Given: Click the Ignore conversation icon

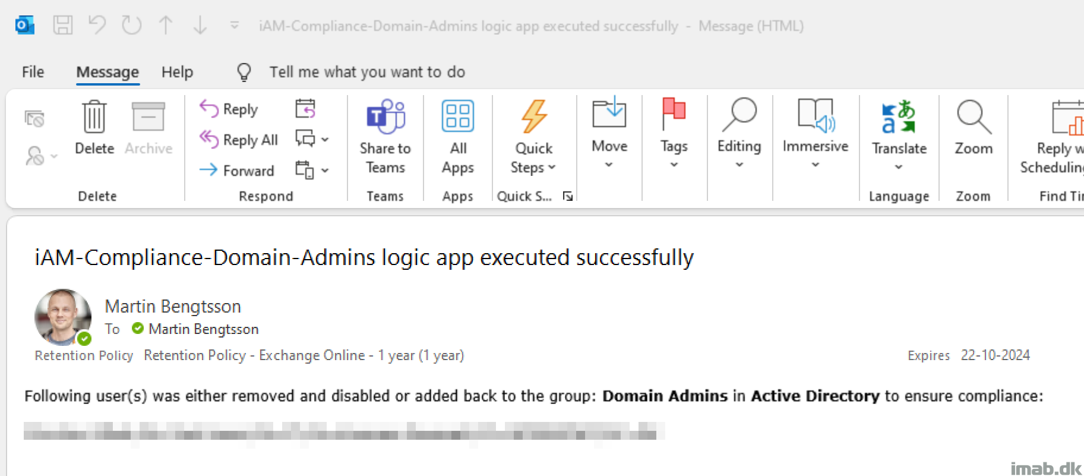Looking at the screenshot, I should (34, 119).
